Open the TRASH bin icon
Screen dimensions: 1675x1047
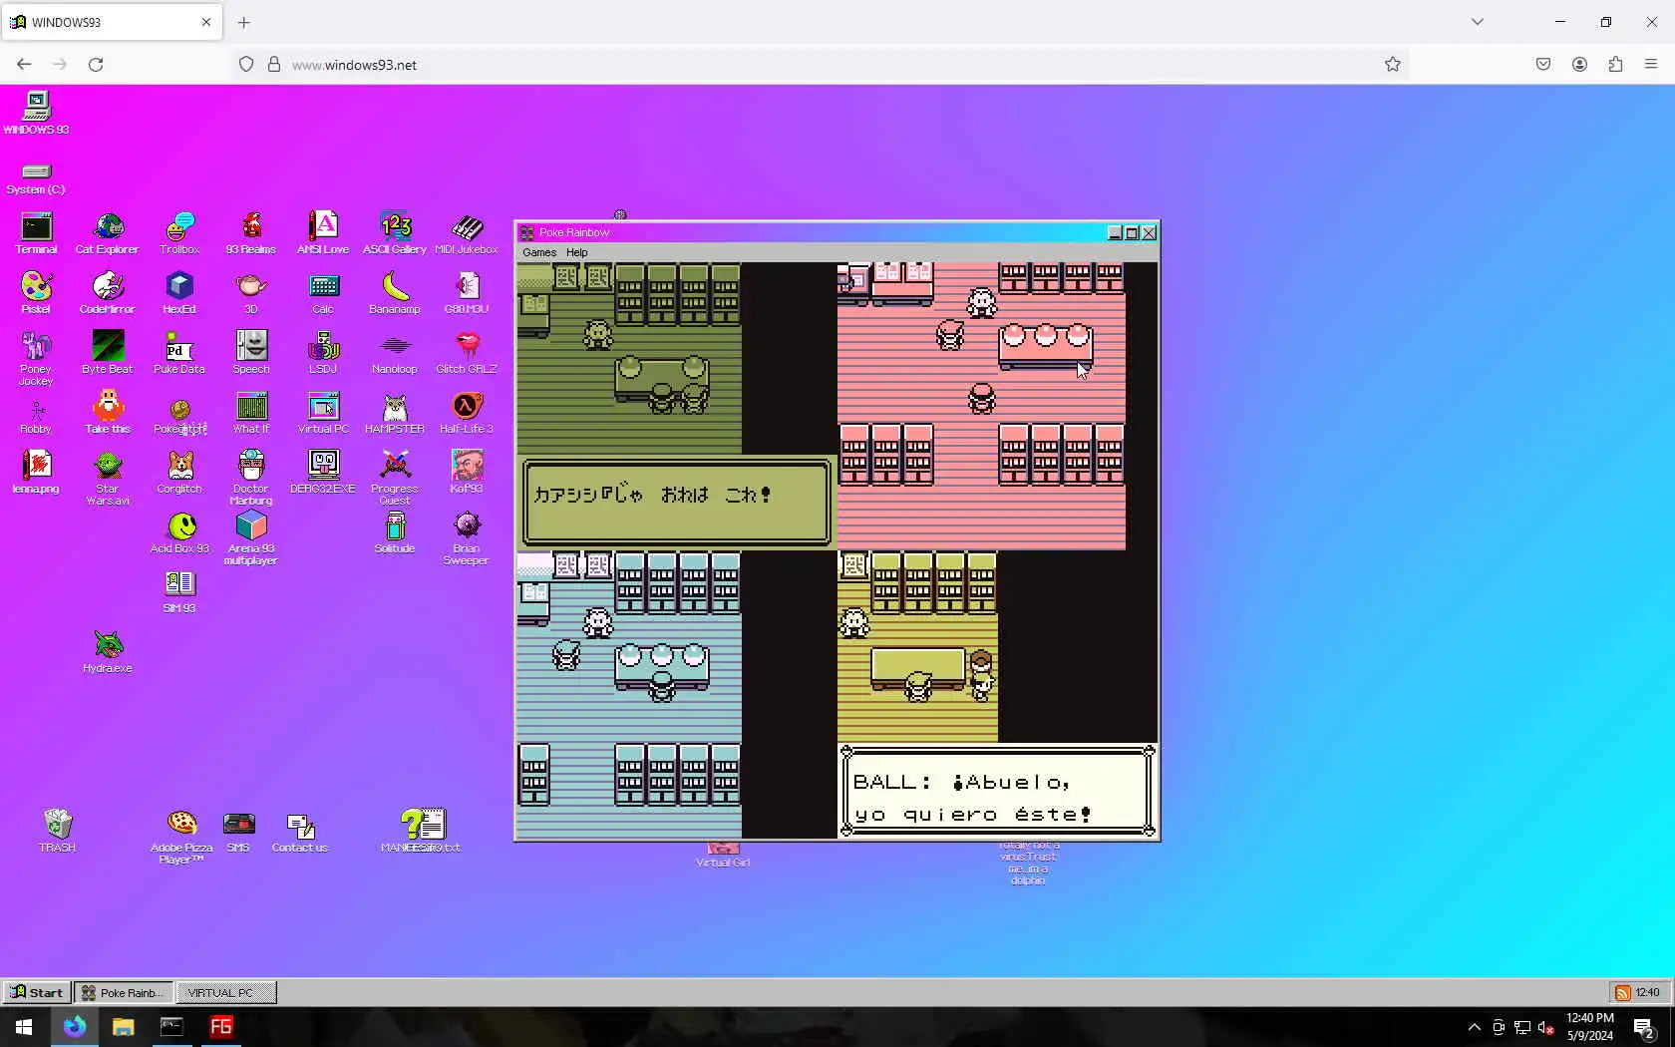tap(57, 831)
